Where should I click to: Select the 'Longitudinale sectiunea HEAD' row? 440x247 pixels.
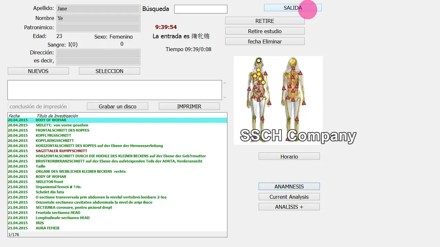117,218
